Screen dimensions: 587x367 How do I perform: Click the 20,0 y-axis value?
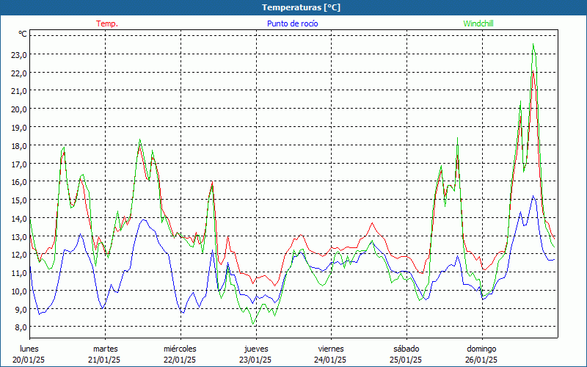pyautogui.click(x=19, y=109)
